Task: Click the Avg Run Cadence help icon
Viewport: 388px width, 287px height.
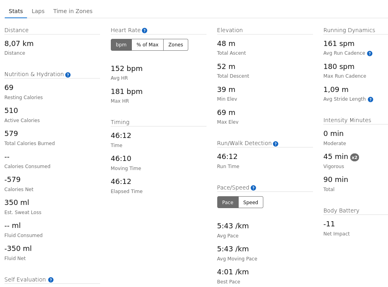Action: point(370,54)
